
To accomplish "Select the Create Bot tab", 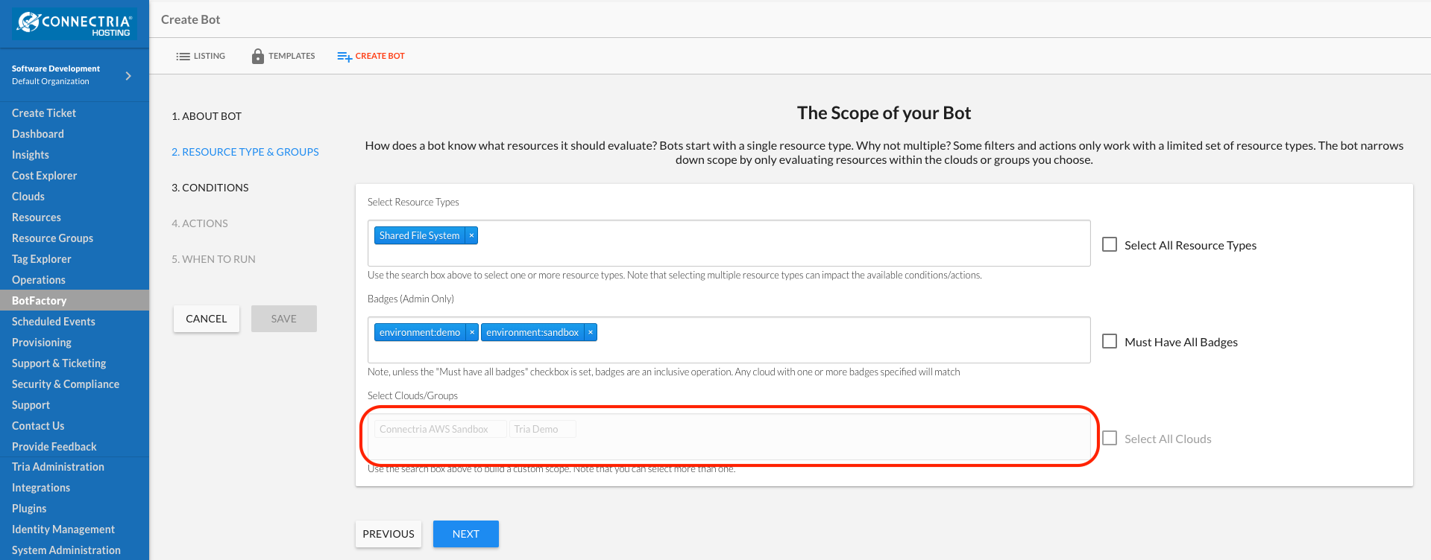I will point(371,56).
